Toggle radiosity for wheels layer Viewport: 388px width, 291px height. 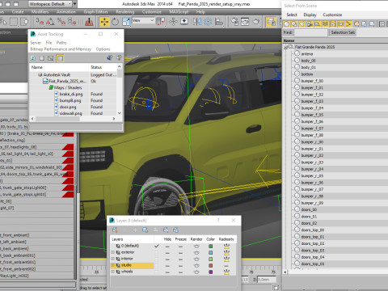click(226, 272)
